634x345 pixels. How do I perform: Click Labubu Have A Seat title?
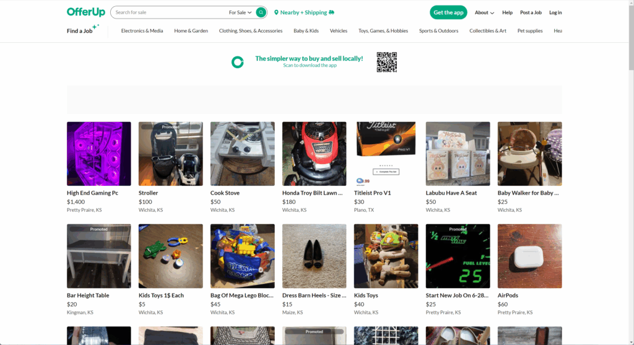tap(451, 193)
